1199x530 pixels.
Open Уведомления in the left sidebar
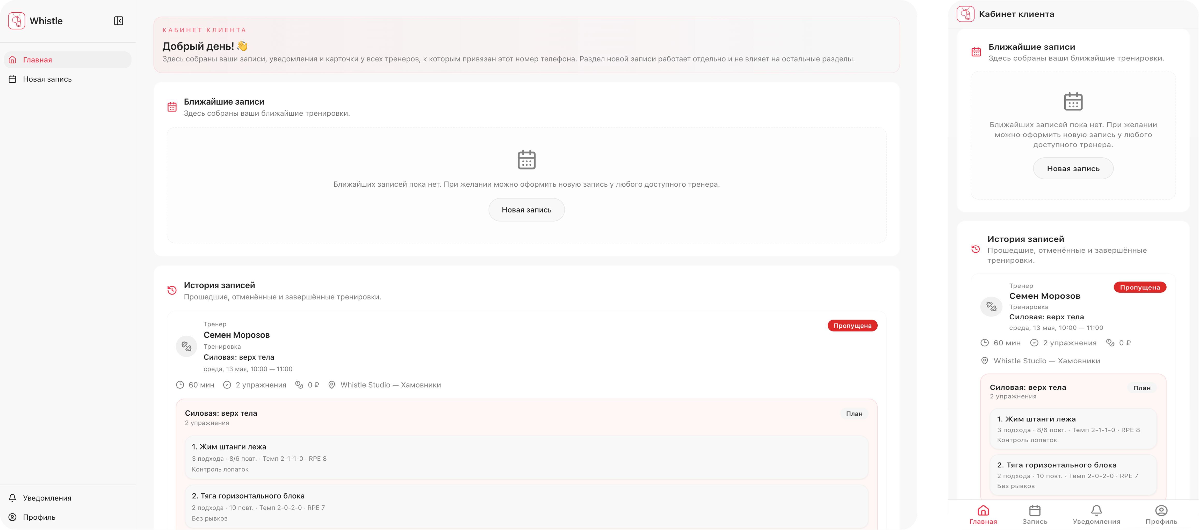pyautogui.click(x=68, y=498)
